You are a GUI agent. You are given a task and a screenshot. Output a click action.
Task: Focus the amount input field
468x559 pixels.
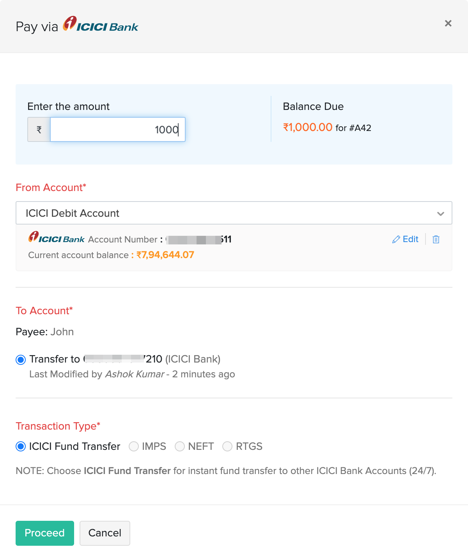click(117, 129)
